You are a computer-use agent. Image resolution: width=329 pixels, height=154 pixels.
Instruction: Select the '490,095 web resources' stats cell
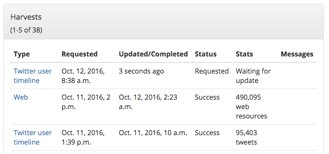coord(251,107)
